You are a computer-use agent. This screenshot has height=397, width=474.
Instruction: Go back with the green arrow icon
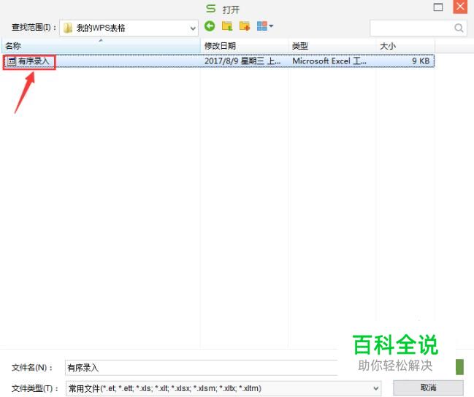tap(210, 26)
